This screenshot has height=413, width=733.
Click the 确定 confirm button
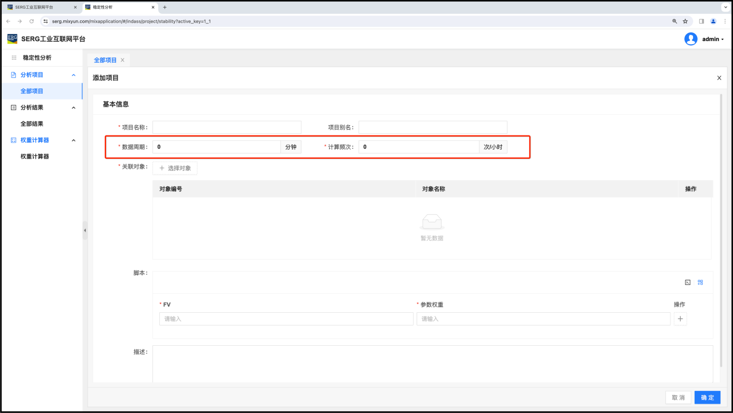[x=707, y=397]
